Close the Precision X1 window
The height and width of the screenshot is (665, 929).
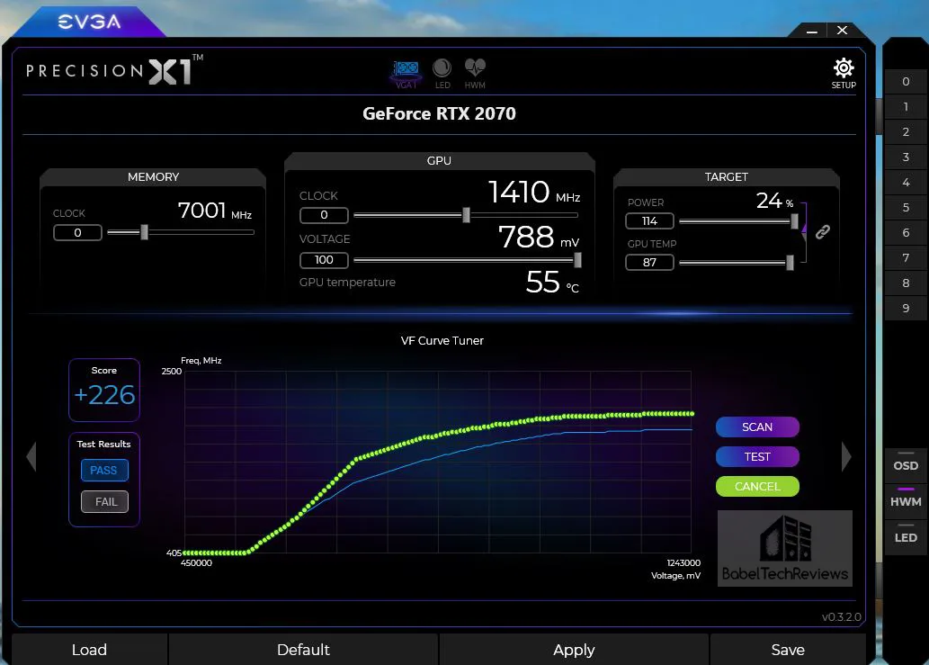pos(842,31)
